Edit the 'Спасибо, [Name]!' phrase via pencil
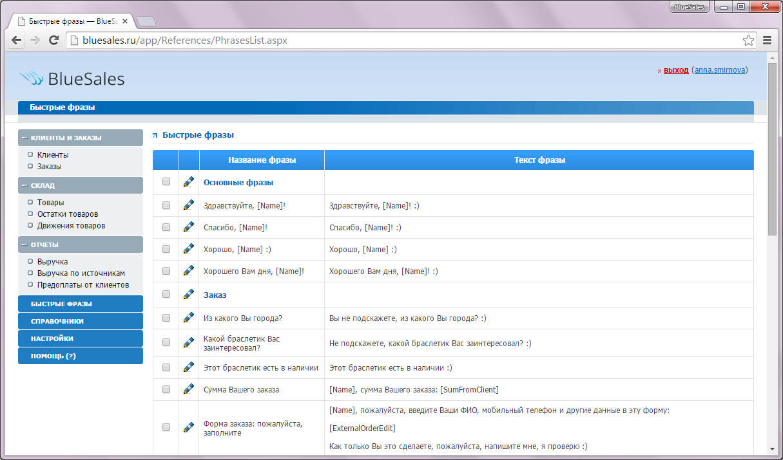 [x=189, y=227]
